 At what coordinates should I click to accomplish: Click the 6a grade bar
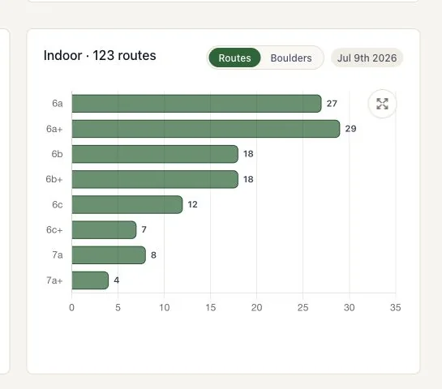pos(196,104)
